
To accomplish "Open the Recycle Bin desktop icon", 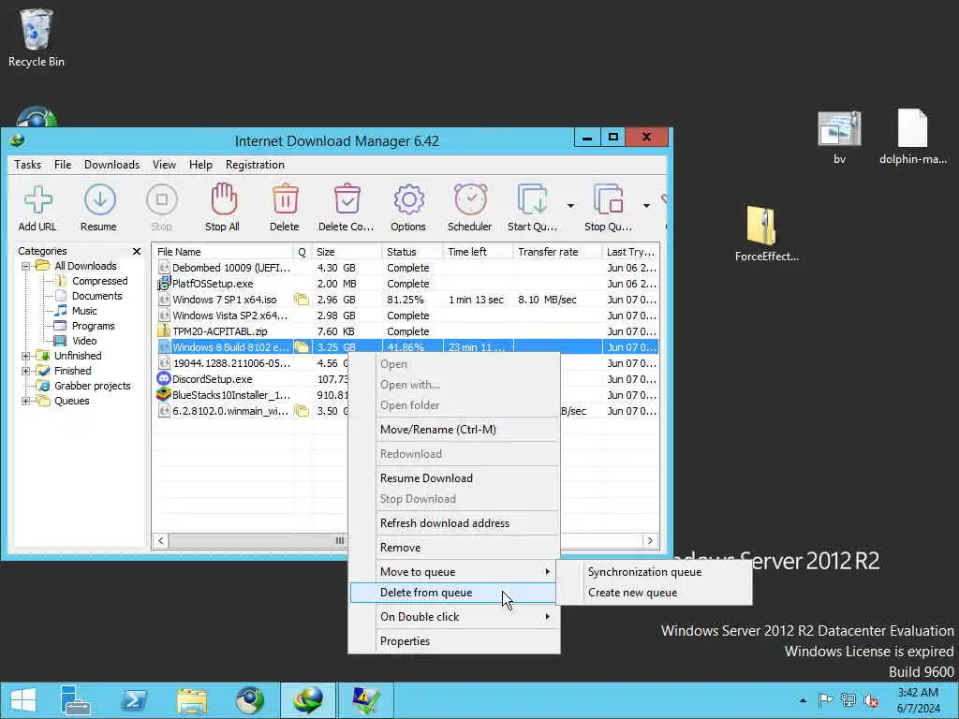I will click(x=37, y=37).
